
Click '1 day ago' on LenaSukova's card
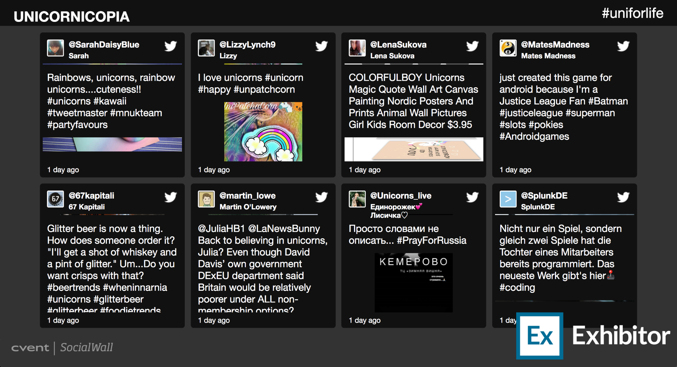point(365,170)
